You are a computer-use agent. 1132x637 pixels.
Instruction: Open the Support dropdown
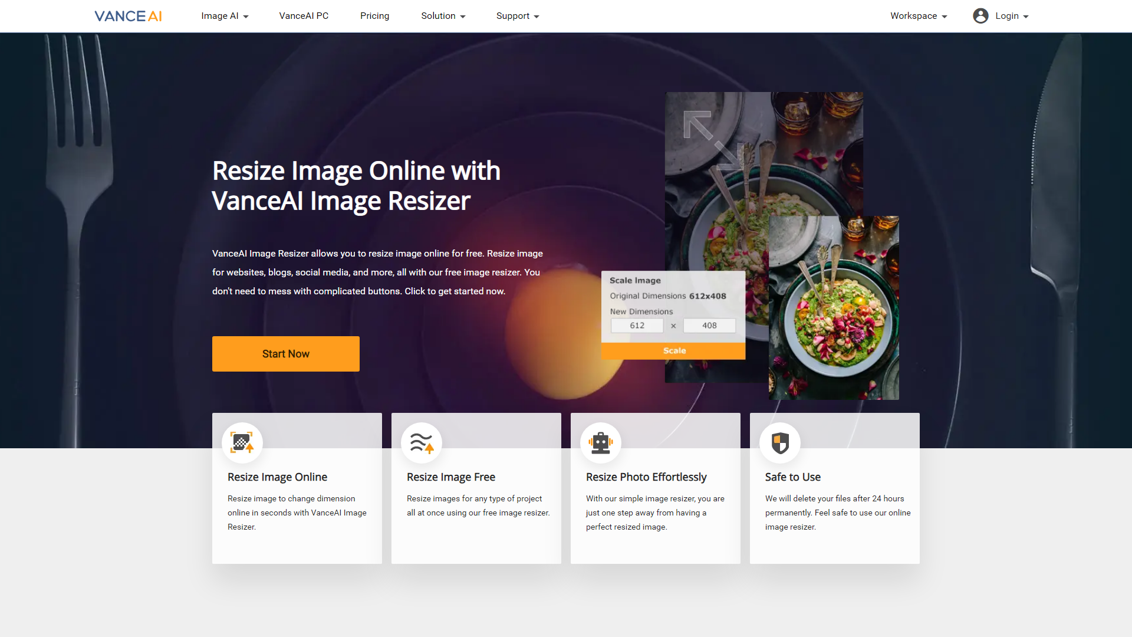517,16
